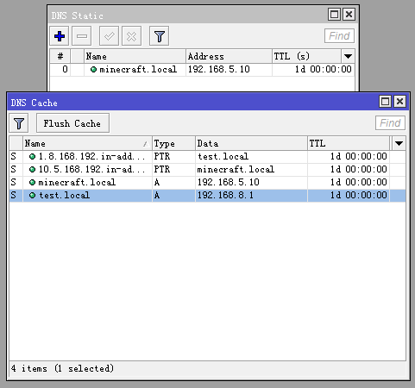Select the test.local A record row
This screenshot has height=388, width=415.
tap(207, 196)
